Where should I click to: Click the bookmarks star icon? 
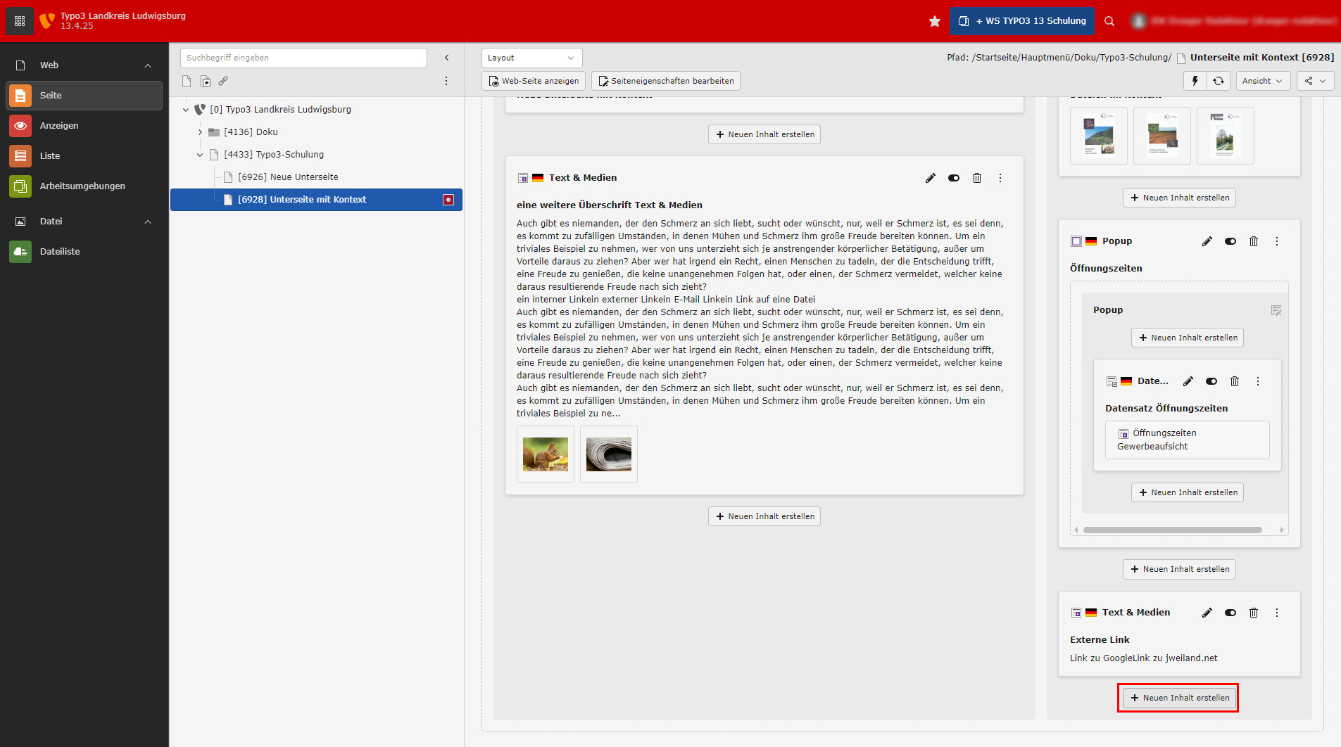(934, 21)
